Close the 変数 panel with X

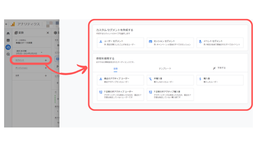[x=48, y=33]
